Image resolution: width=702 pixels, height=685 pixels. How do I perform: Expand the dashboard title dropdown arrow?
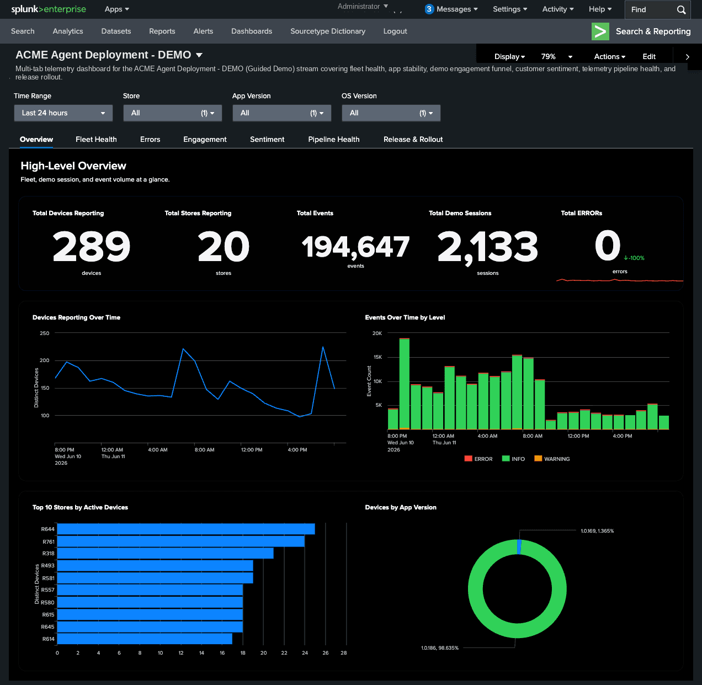tap(199, 55)
